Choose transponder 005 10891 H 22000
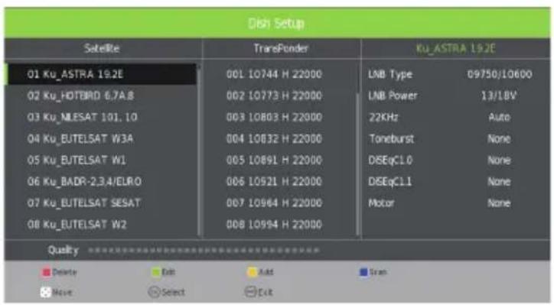Image resolution: width=554 pixels, height=305 pixels. pos(274,161)
